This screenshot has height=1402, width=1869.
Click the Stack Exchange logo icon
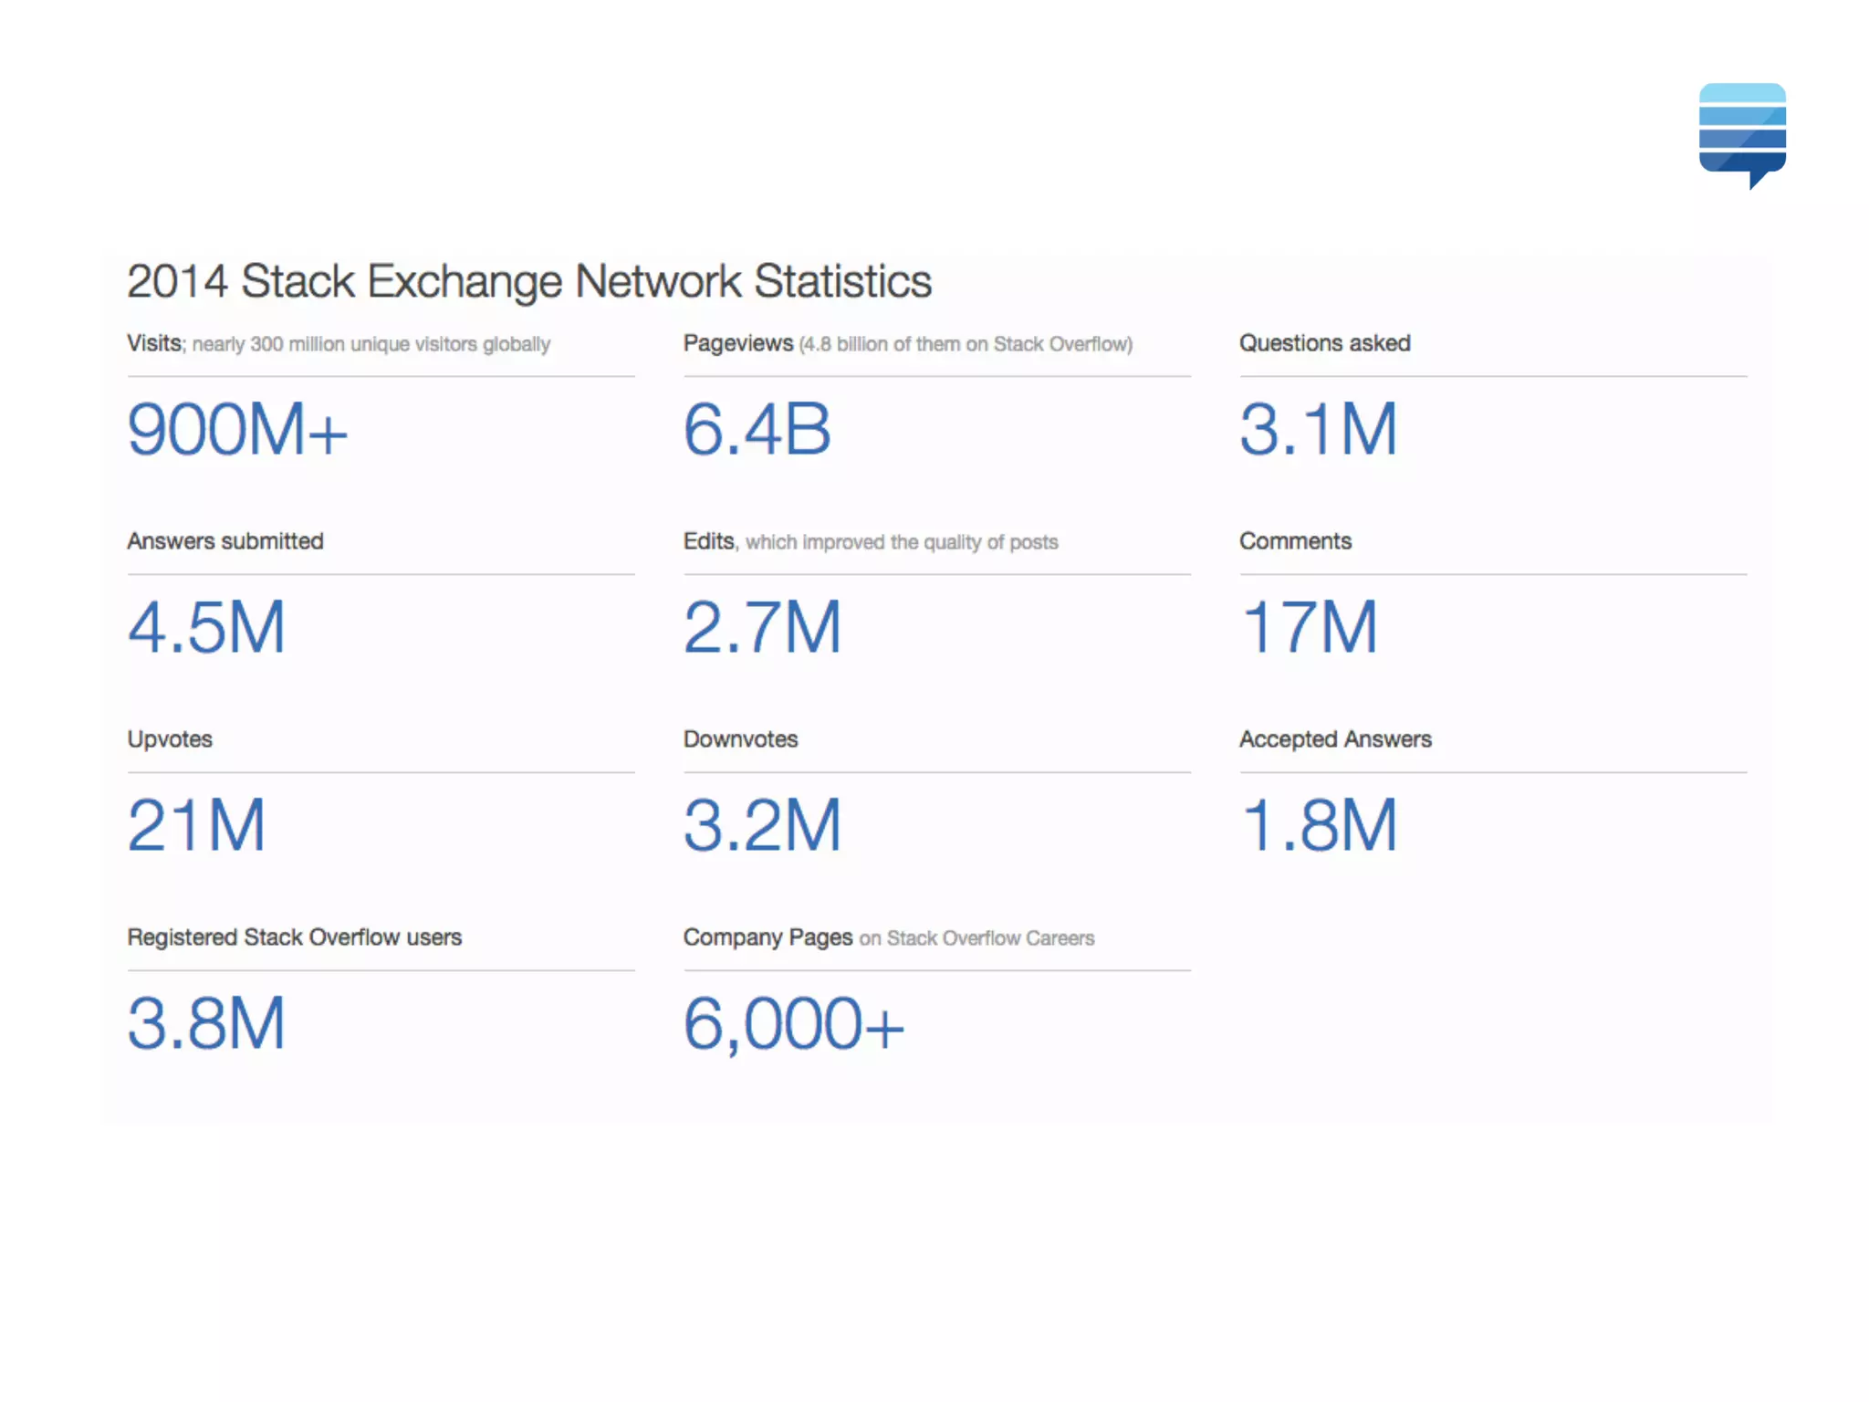(x=1742, y=135)
